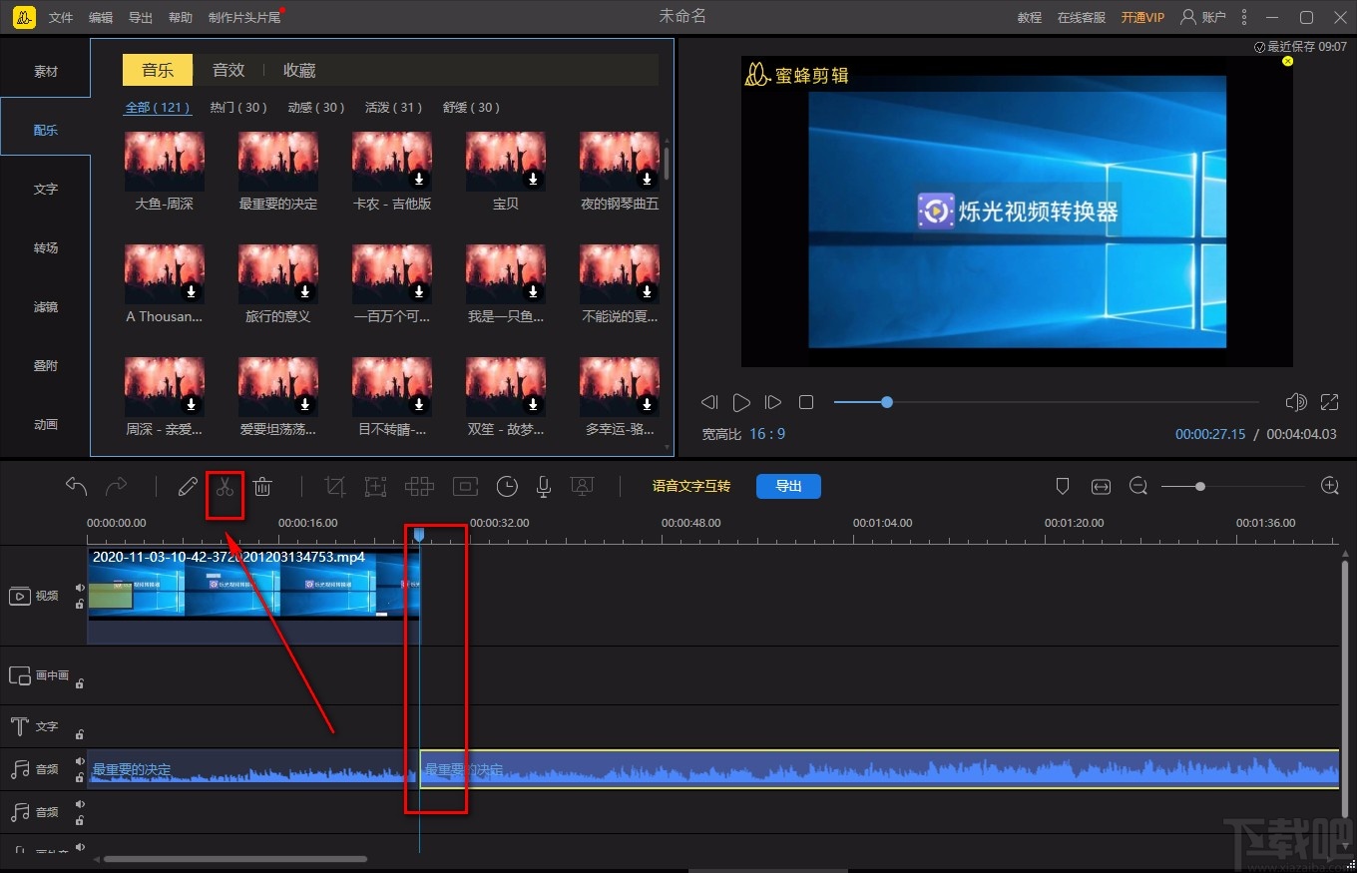Download the 卡农-吉他版 music track
This screenshot has height=873, width=1357.
[x=420, y=180]
